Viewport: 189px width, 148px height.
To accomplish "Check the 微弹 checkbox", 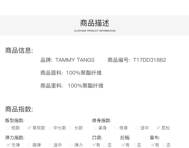I will click(29, 145).
